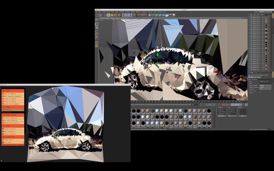The width and height of the screenshot is (274, 171).
Task: Click Make Editable icon in left palette
Action: point(97,19)
